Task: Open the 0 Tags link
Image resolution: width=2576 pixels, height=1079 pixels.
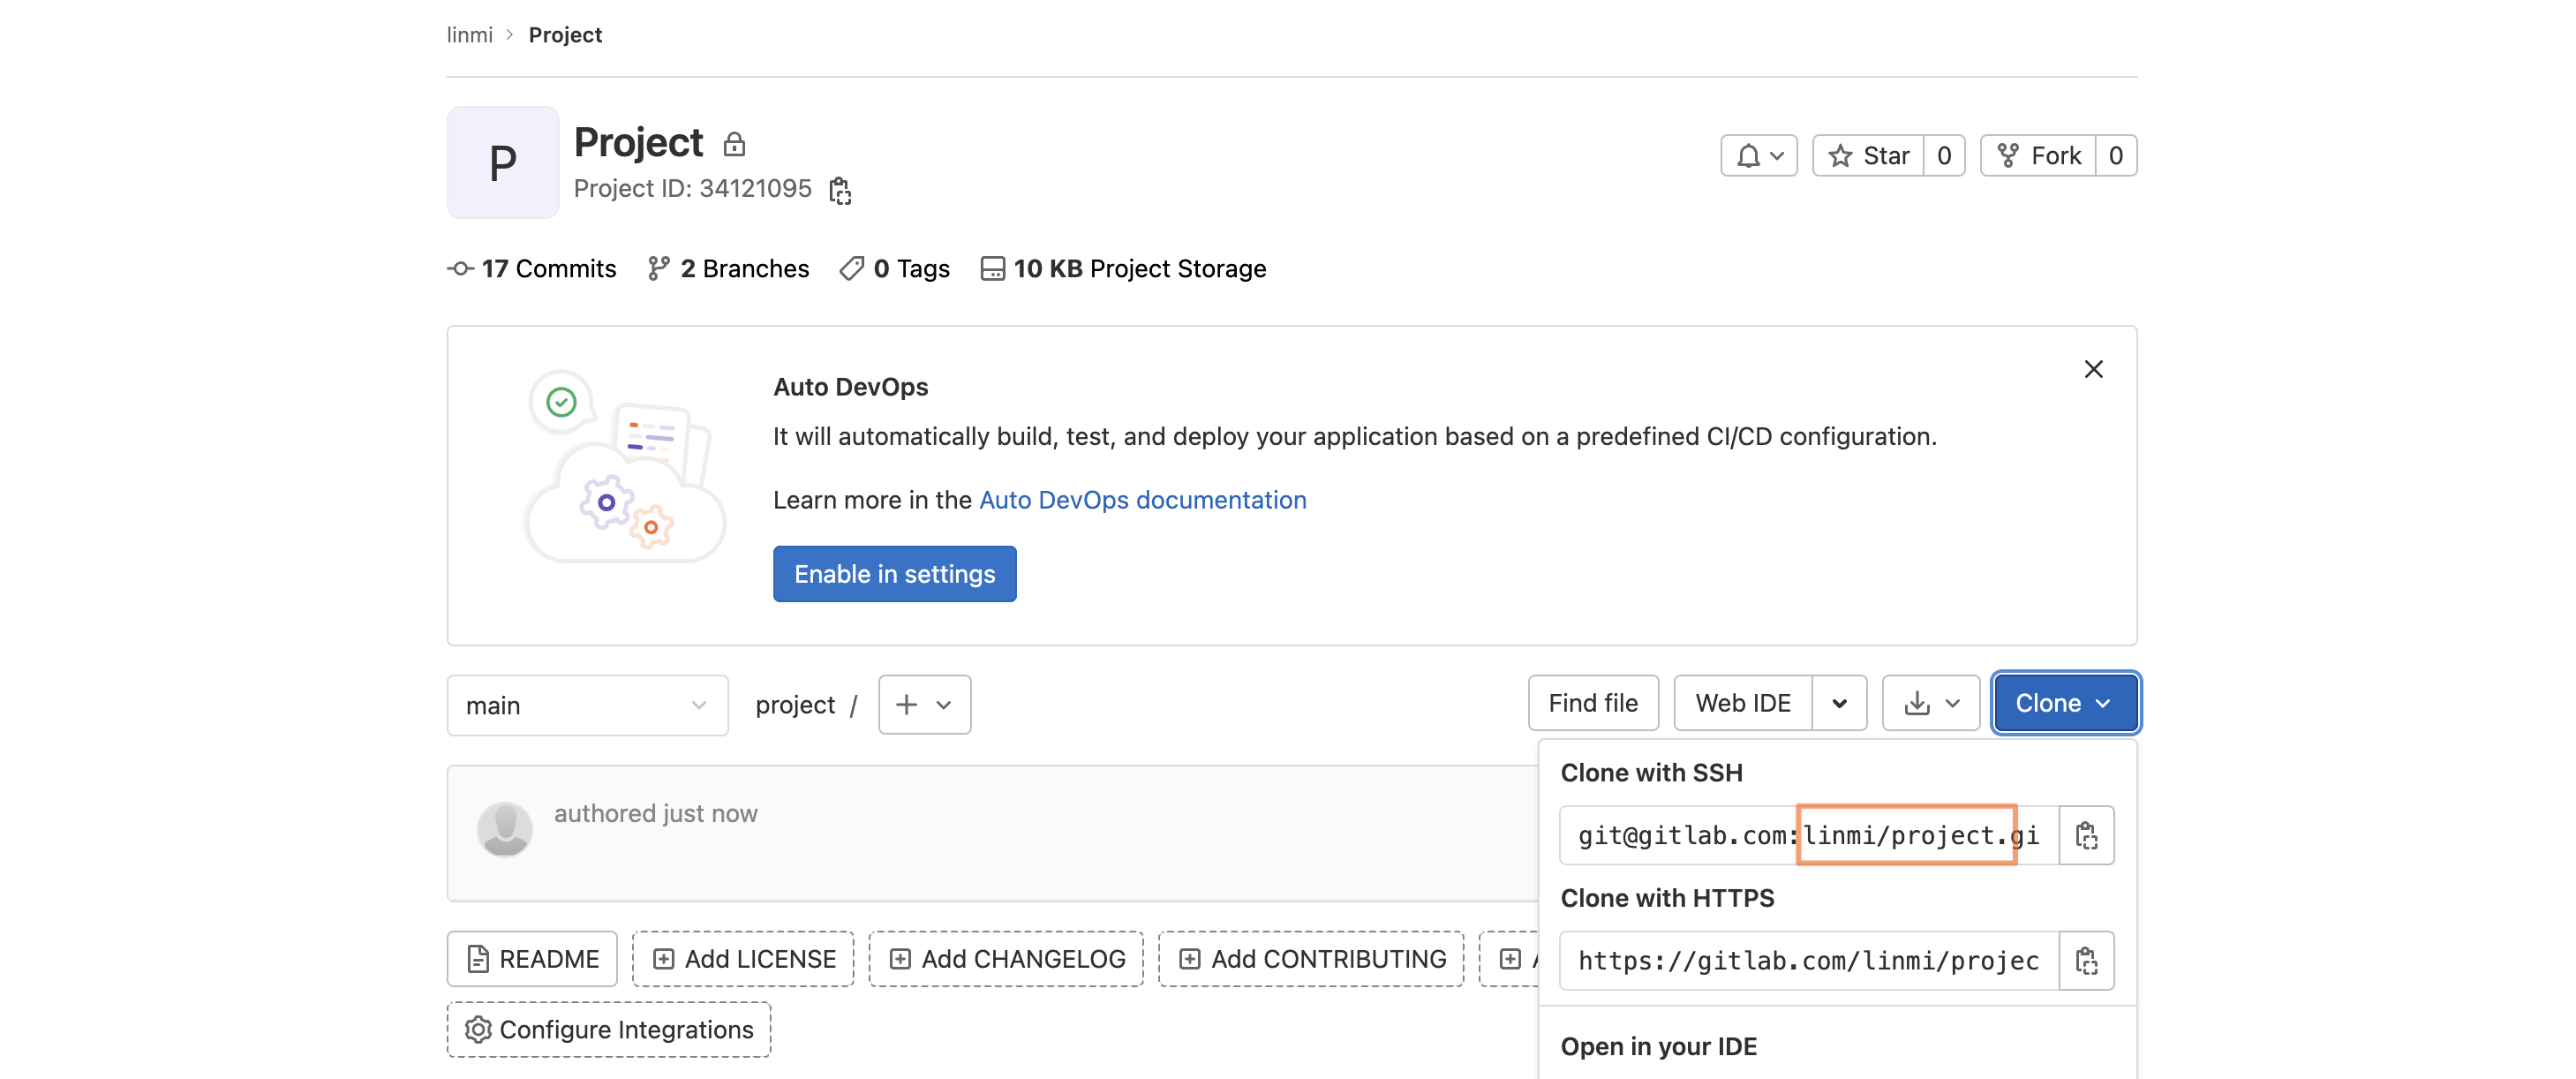Action: [895, 269]
